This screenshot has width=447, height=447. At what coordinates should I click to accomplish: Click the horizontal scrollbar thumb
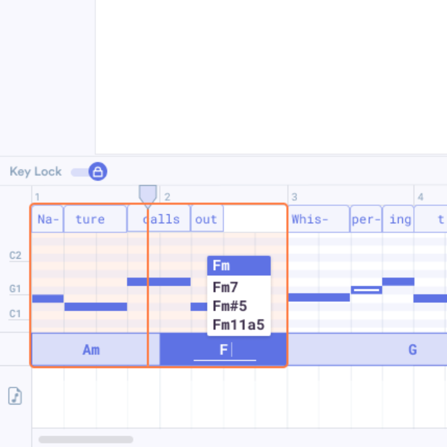(x=86, y=440)
